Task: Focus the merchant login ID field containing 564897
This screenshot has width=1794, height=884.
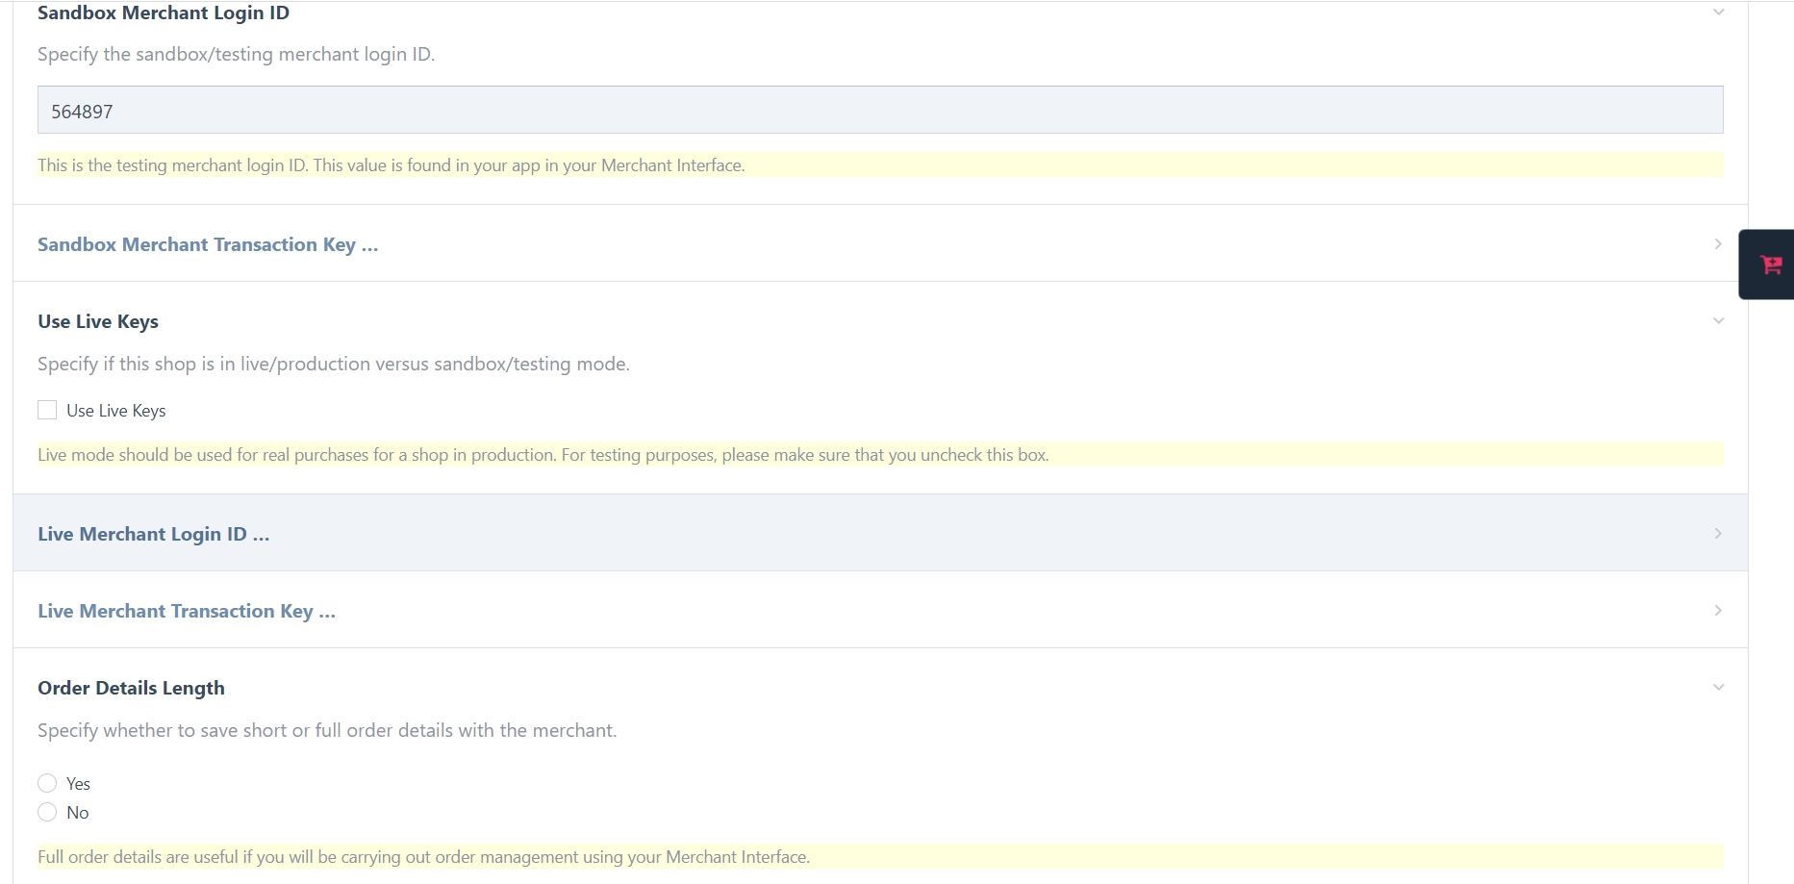Action: tap(880, 111)
